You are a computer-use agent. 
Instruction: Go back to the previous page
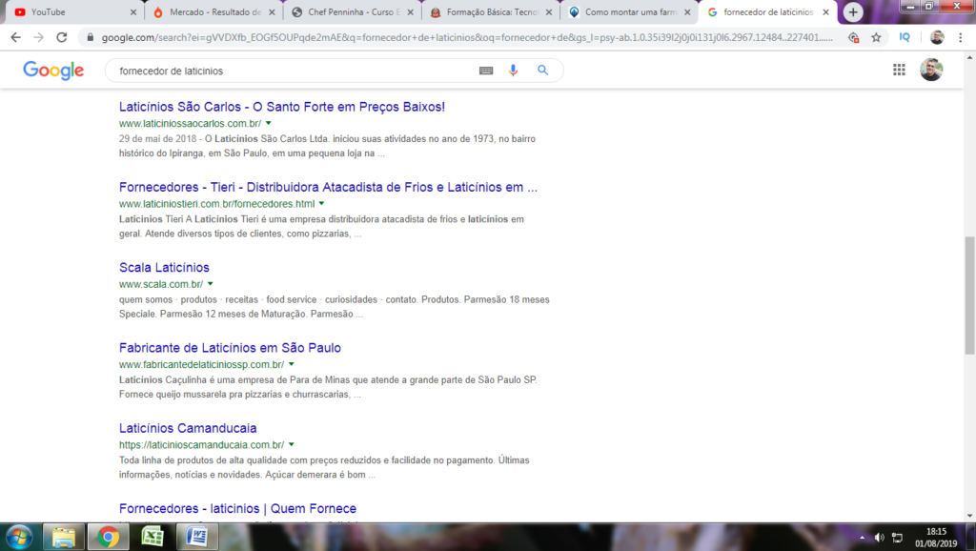pos(15,37)
